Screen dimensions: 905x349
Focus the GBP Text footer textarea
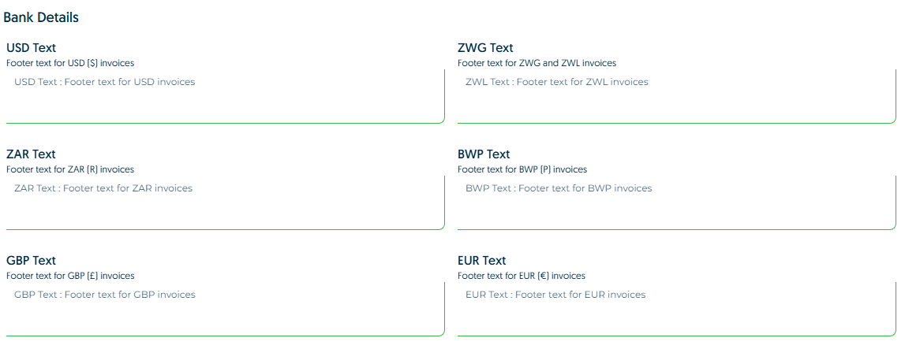[x=225, y=309]
